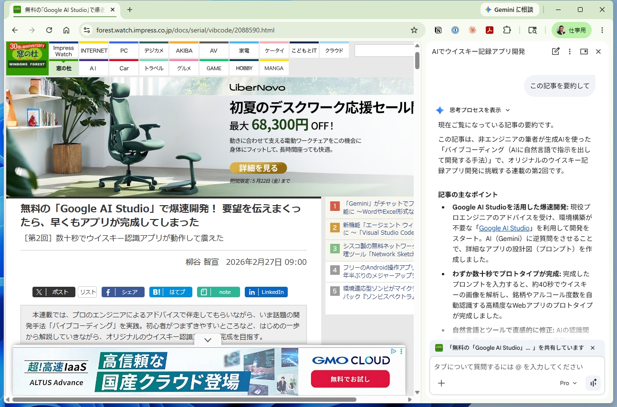Click the page horizontal scrollbar

coord(185,399)
